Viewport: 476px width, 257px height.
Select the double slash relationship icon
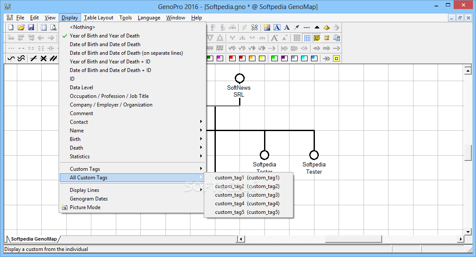pyautogui.click(x=53, y=58)
